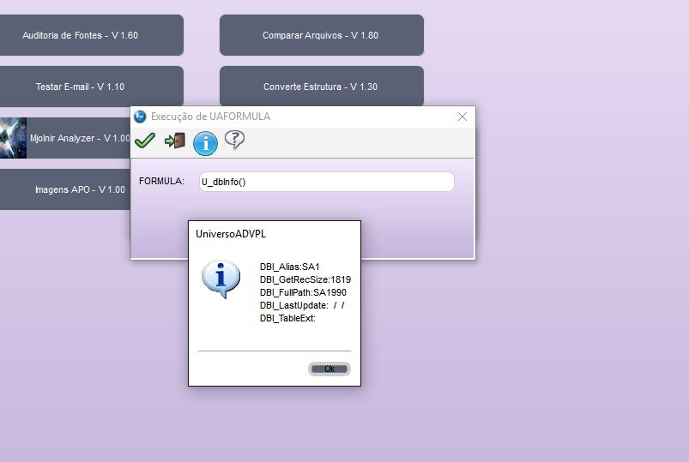689x462 pixels.
Task: Open Auditoria de Fontes - V 1.60
Action: point(81,35)
